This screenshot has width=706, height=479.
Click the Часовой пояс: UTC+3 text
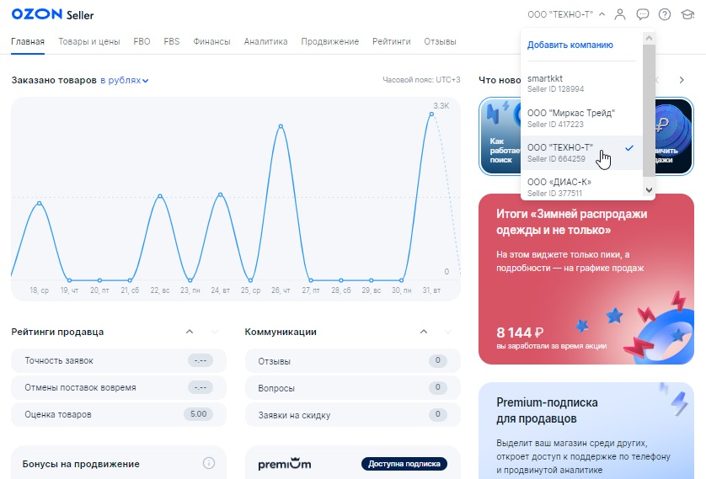(421, 80)
